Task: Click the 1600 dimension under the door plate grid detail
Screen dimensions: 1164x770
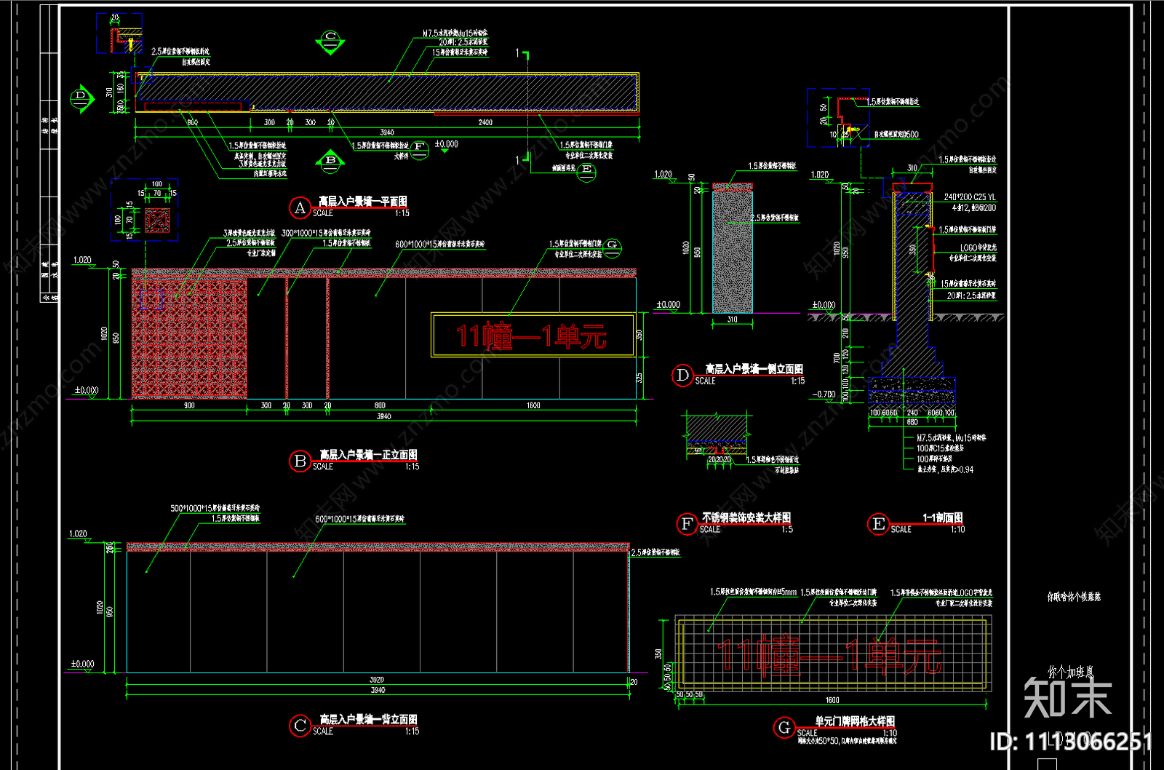Action: (x=832, y=700)
